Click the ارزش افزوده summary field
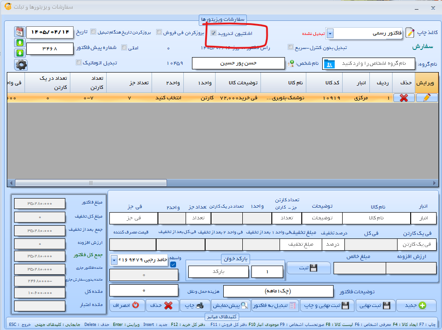 coord(40,243)
